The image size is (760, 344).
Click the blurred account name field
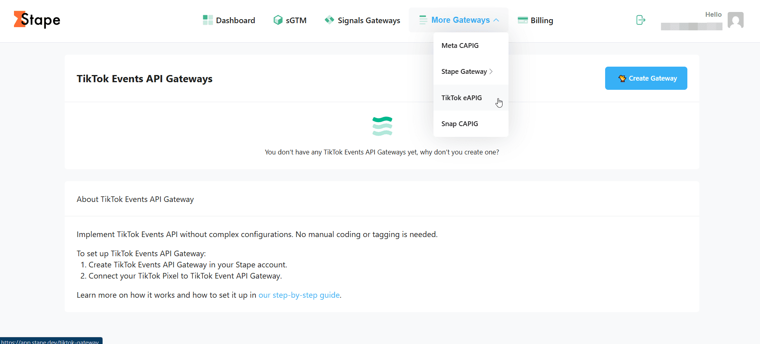click(692, 27)
